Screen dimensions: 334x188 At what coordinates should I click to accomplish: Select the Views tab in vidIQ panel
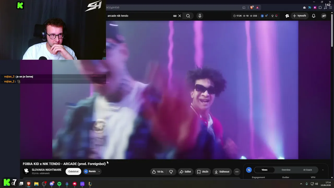(265, 170)
